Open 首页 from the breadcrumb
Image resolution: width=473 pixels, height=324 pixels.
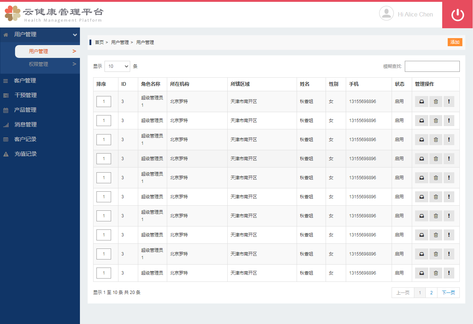98,42
